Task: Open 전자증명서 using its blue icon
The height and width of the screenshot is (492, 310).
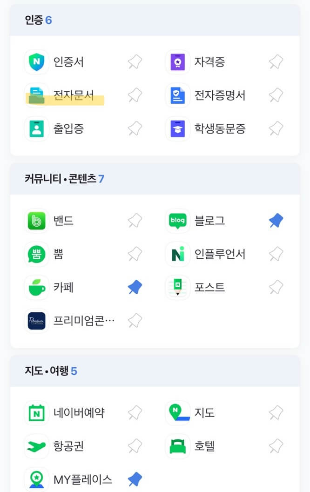Action: pyautogui.click(x=177, y=95)
